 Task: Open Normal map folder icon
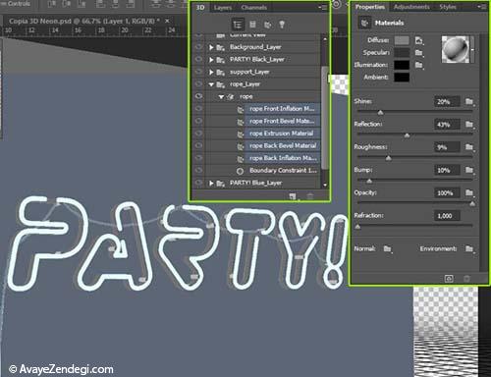click(x=388, y=249)
